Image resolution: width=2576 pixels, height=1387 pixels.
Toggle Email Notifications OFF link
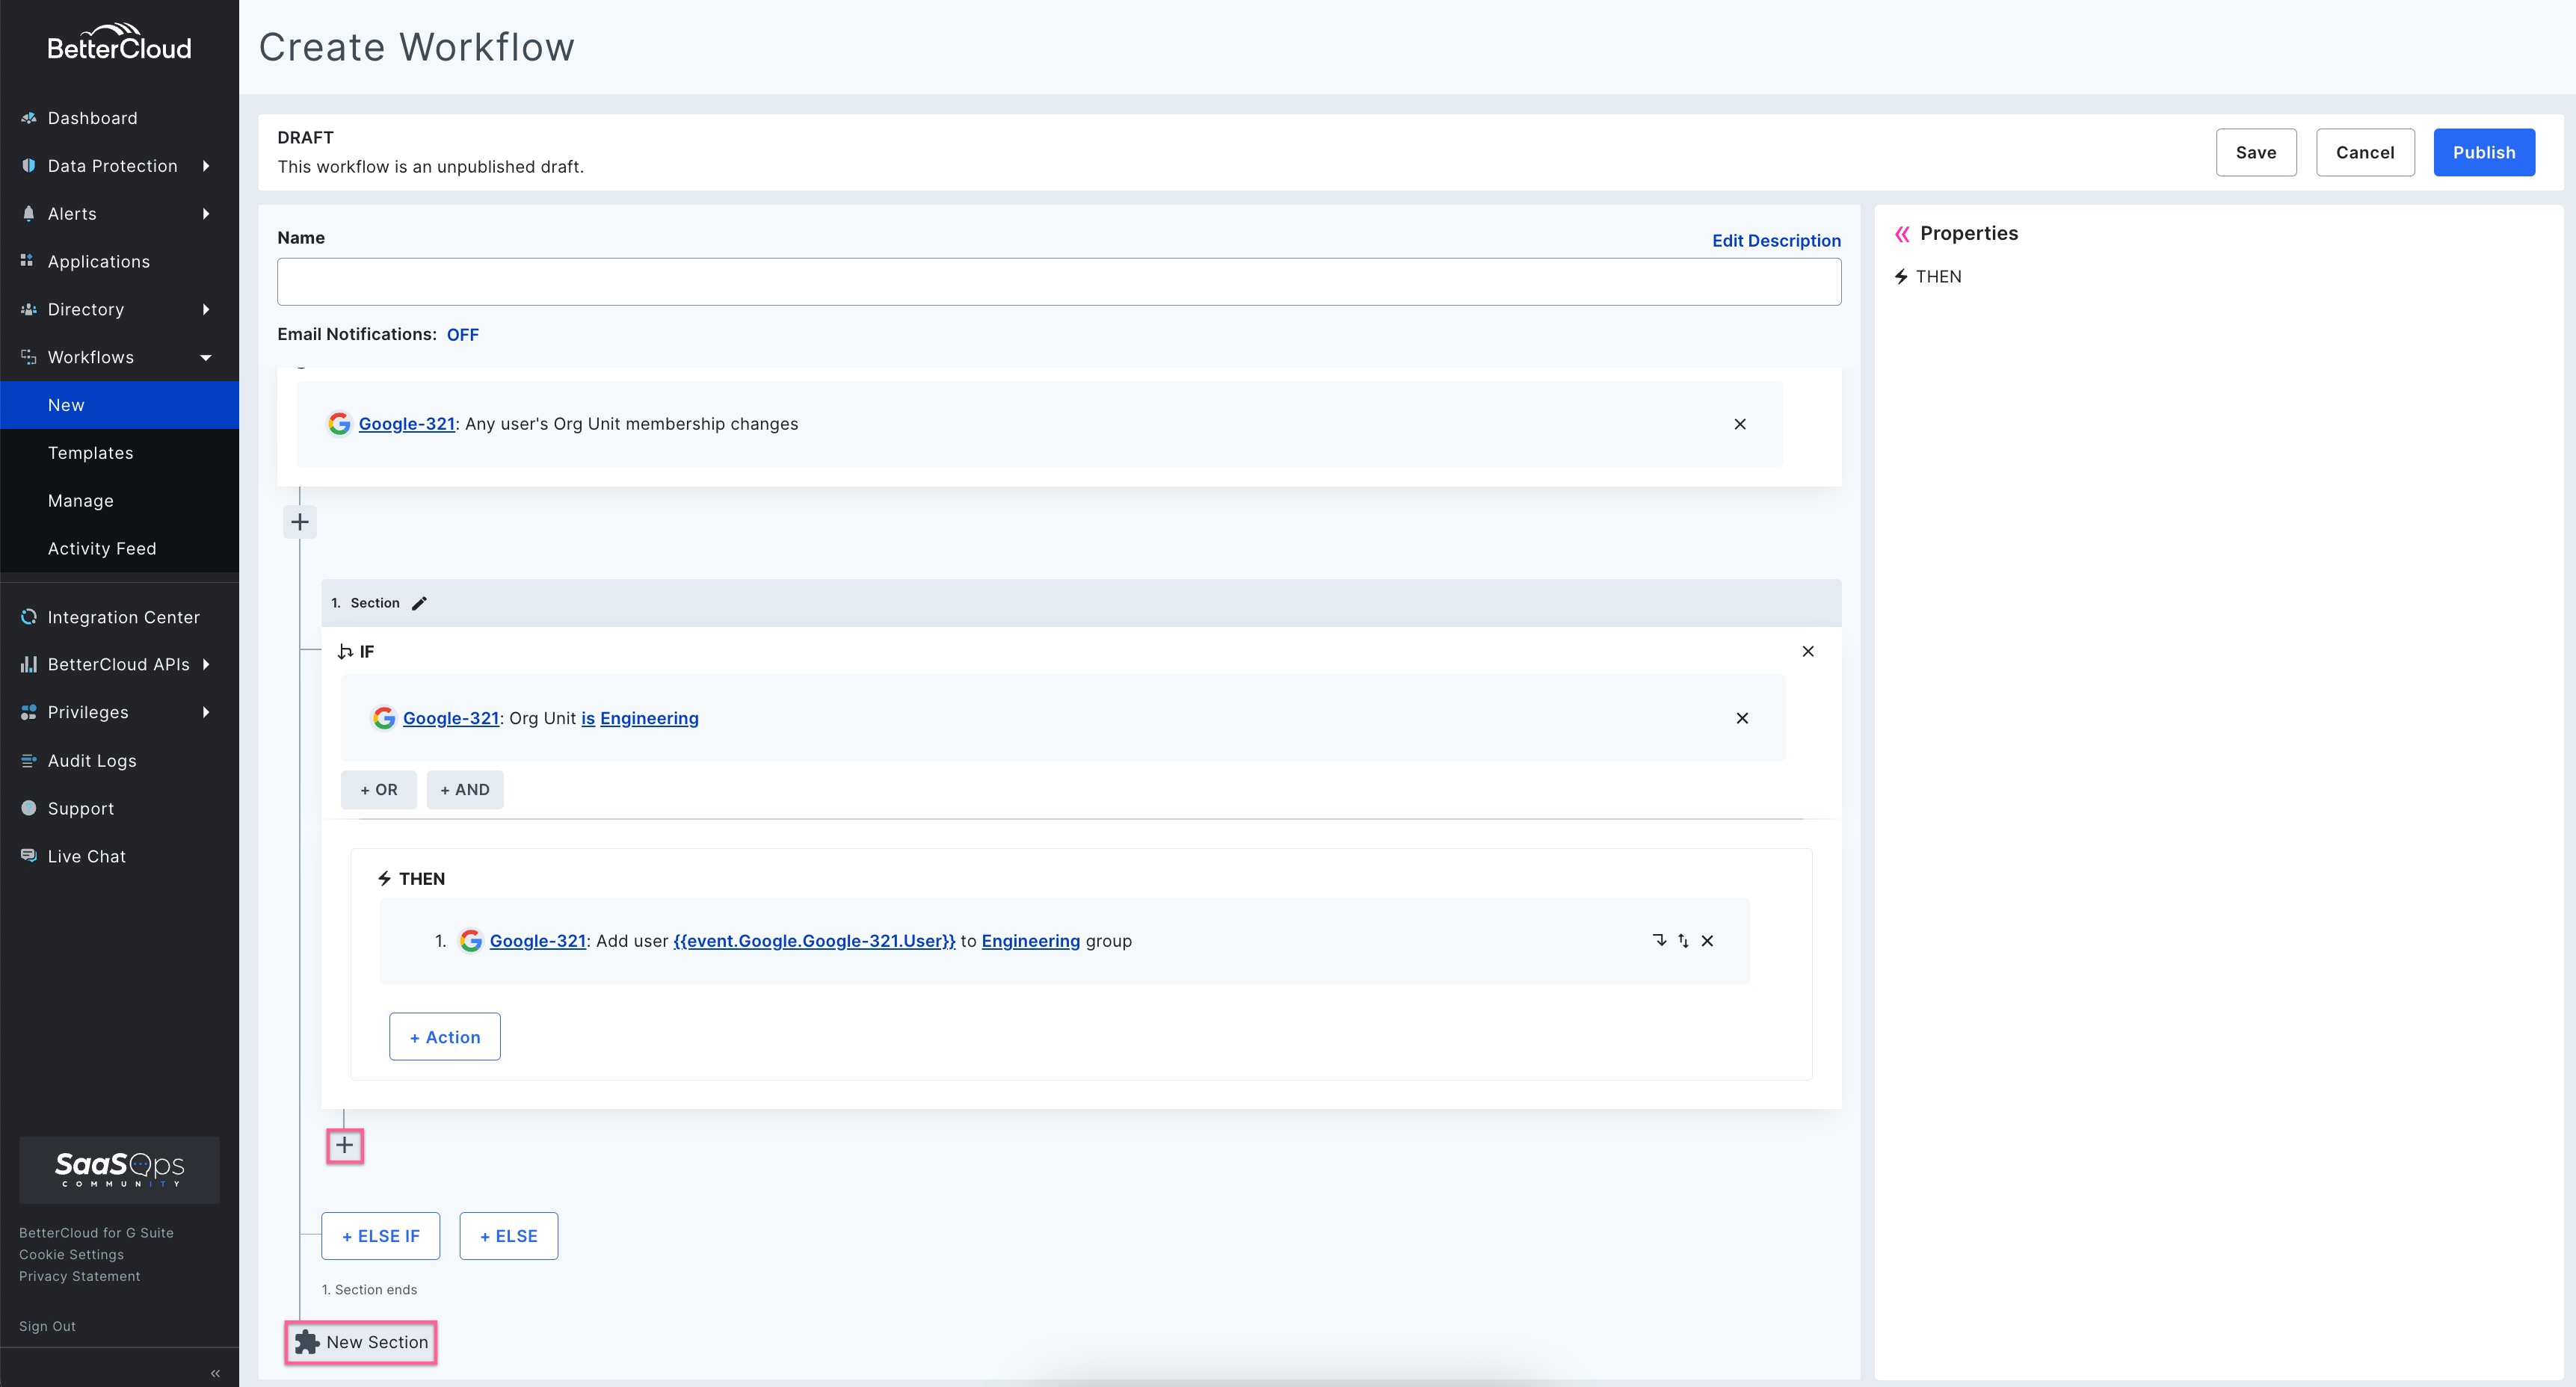click(462, 335)
